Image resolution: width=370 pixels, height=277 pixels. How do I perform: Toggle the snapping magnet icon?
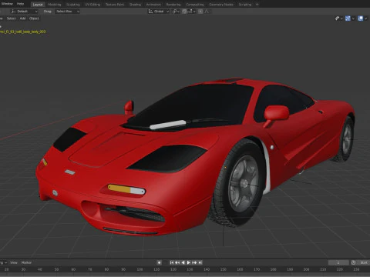tap(184, 12)
